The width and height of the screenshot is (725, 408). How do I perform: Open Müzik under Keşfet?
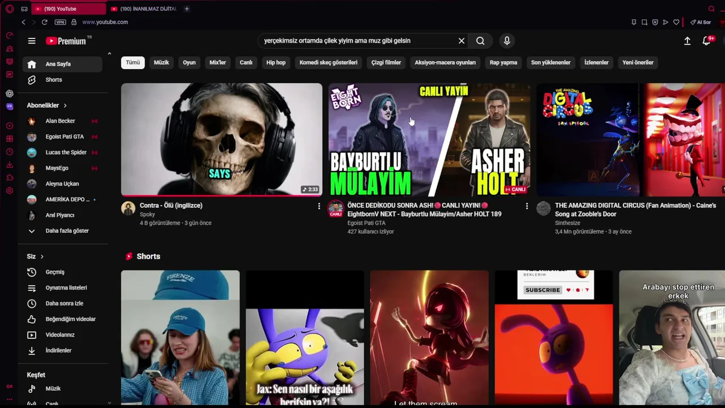(62, 389)
